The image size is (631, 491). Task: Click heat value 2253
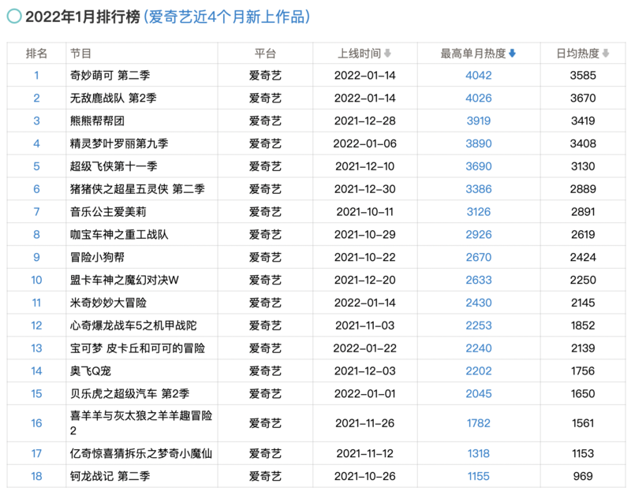[479, 325]
